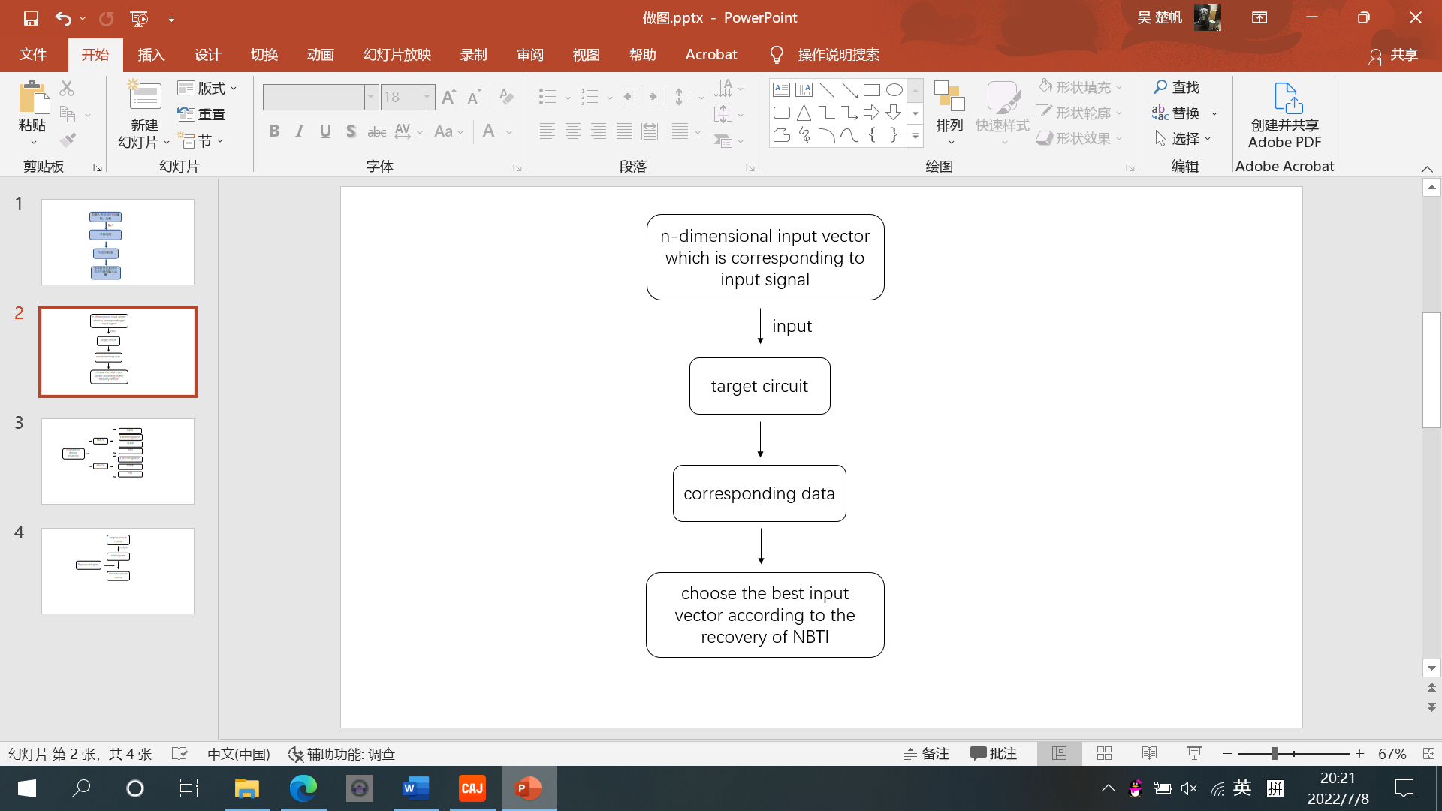Click the Format Painter brush icon

(x=68, y=140)
